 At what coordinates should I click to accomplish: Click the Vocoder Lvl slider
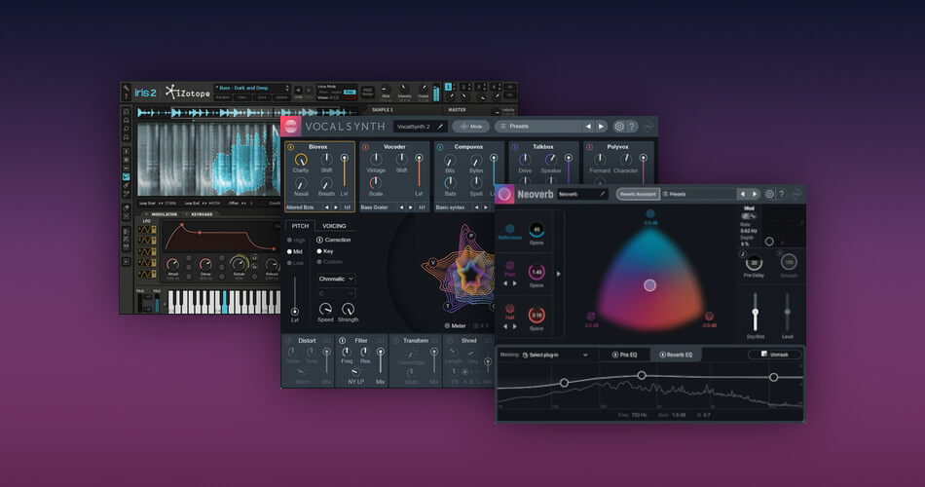point(419,171)
